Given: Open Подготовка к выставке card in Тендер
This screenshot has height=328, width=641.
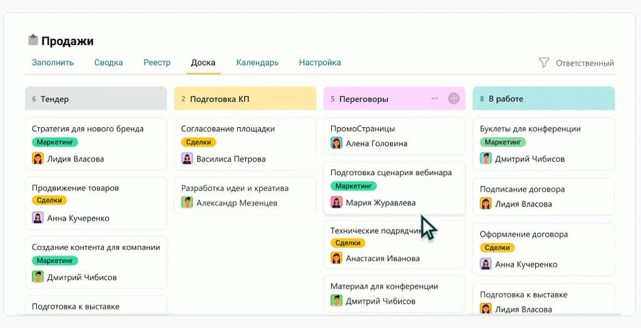Looking at the screenshot, I should pyautogui.click(x=96, y=305).
